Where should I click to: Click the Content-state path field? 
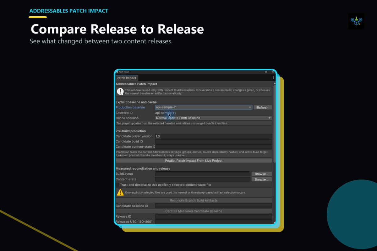(203, 179)
